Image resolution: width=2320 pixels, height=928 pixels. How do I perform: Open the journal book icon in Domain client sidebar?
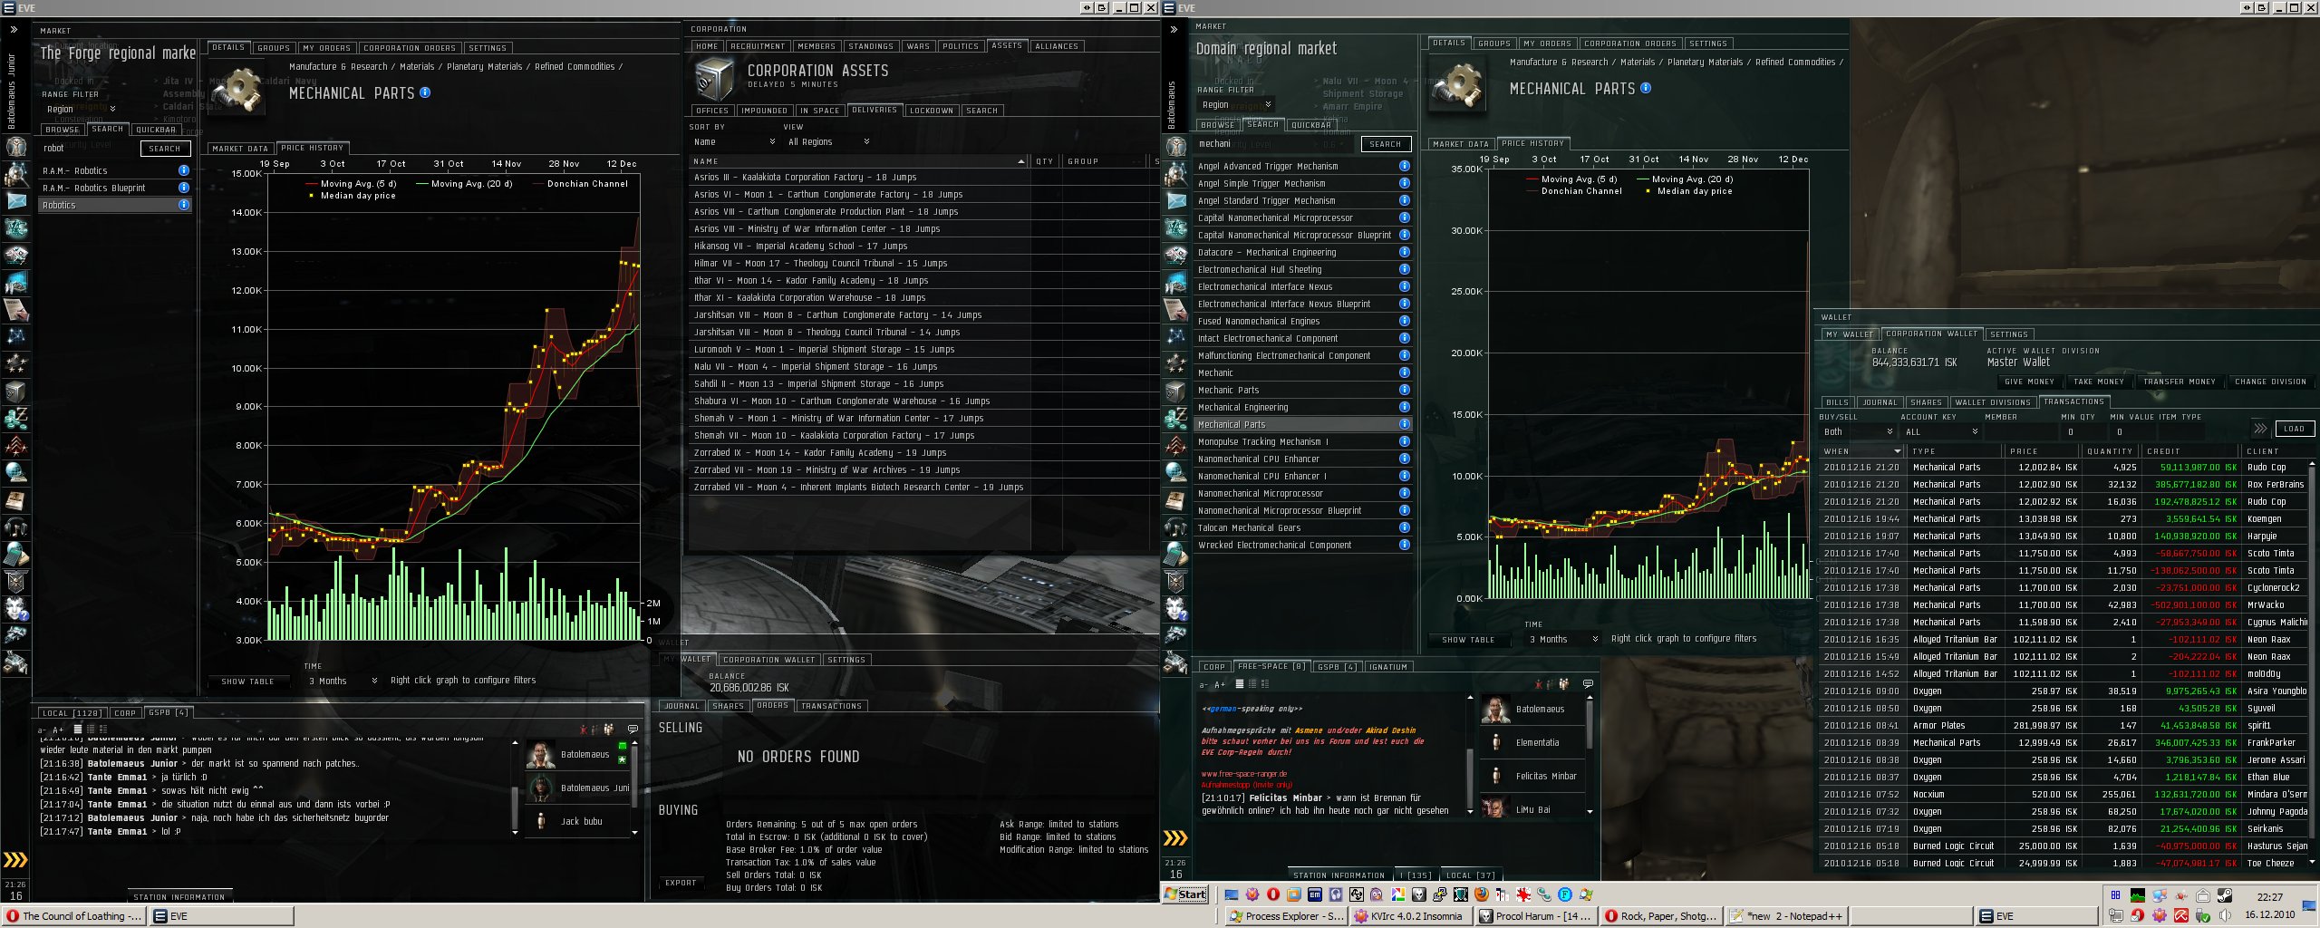tap(1175, 499)
